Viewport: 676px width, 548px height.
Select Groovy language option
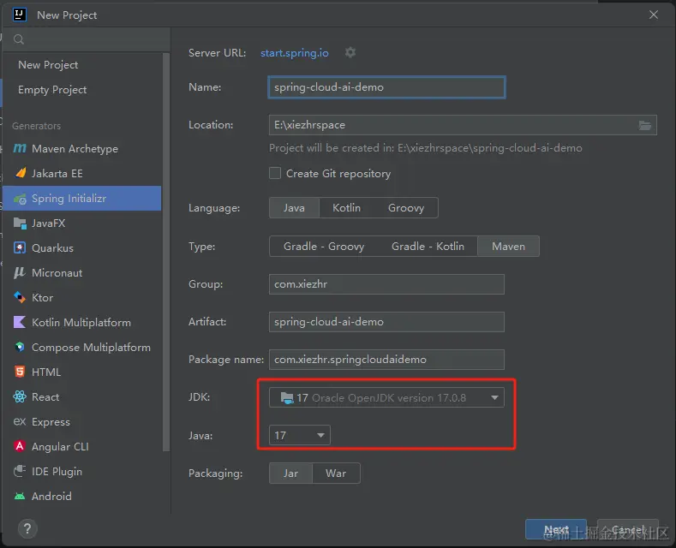pyautogui.click(x=406, y=208)
